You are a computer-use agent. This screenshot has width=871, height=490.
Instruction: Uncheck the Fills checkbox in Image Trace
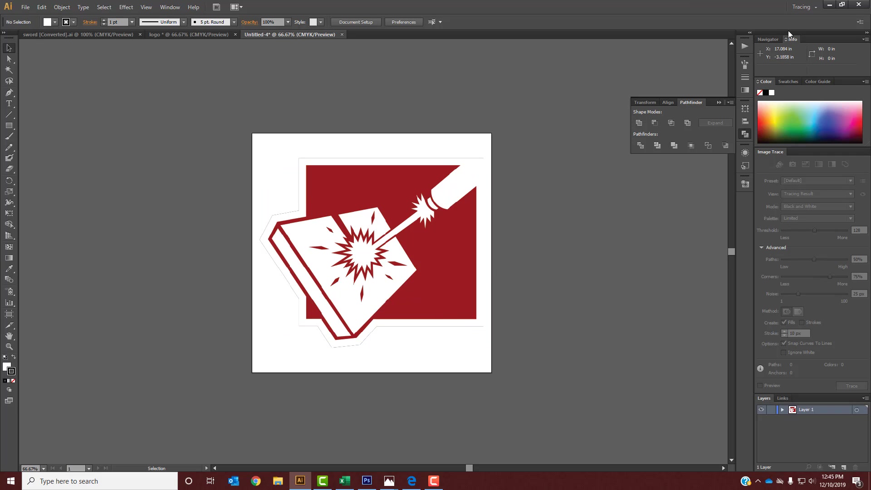pyautogui.click(x=784, y=323)
